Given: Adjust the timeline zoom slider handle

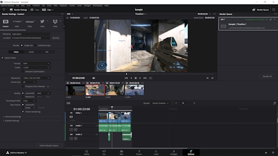Looking at the screenshot, I should (x=183, y=103).
